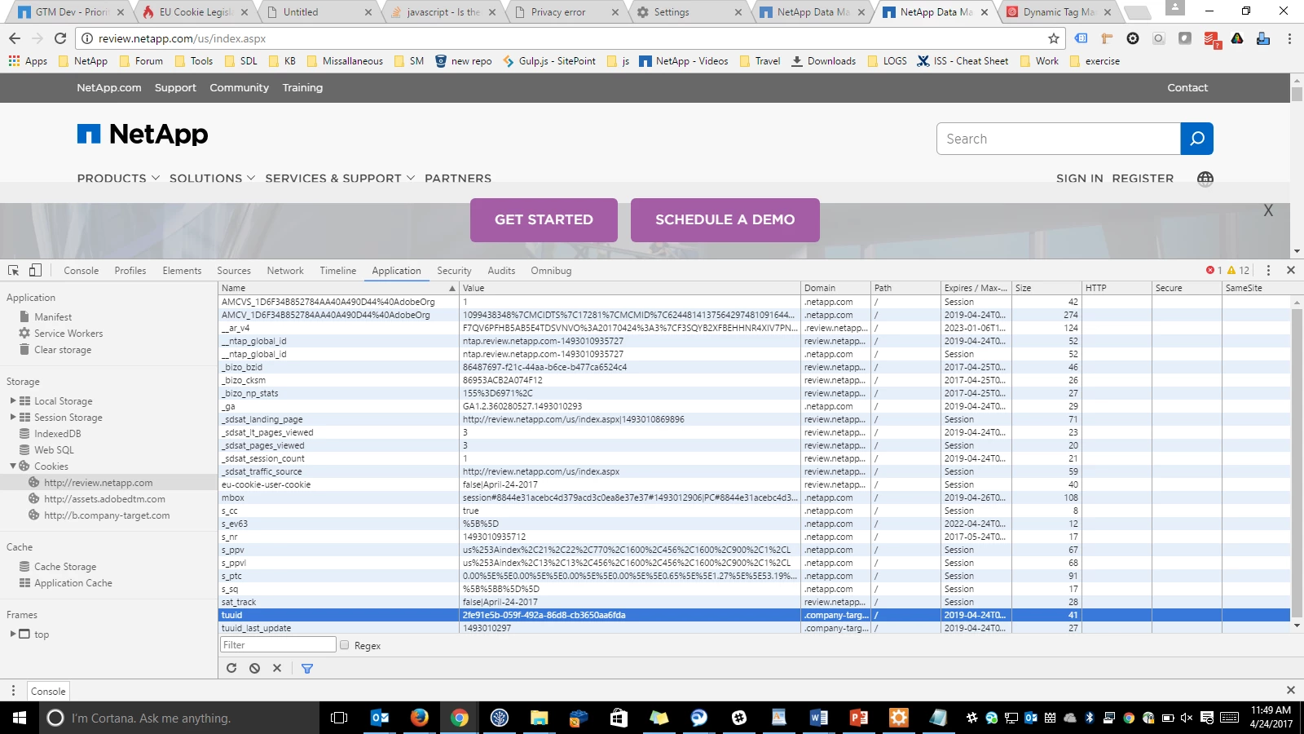Viewport: 1304px width, 734px height.
Task: Open the Security tab
Action: pyautogui.click(x=454, y=271)
